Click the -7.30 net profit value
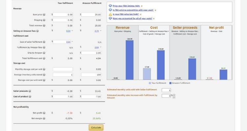Screen dimensions: 247x131 coord(69,113)
